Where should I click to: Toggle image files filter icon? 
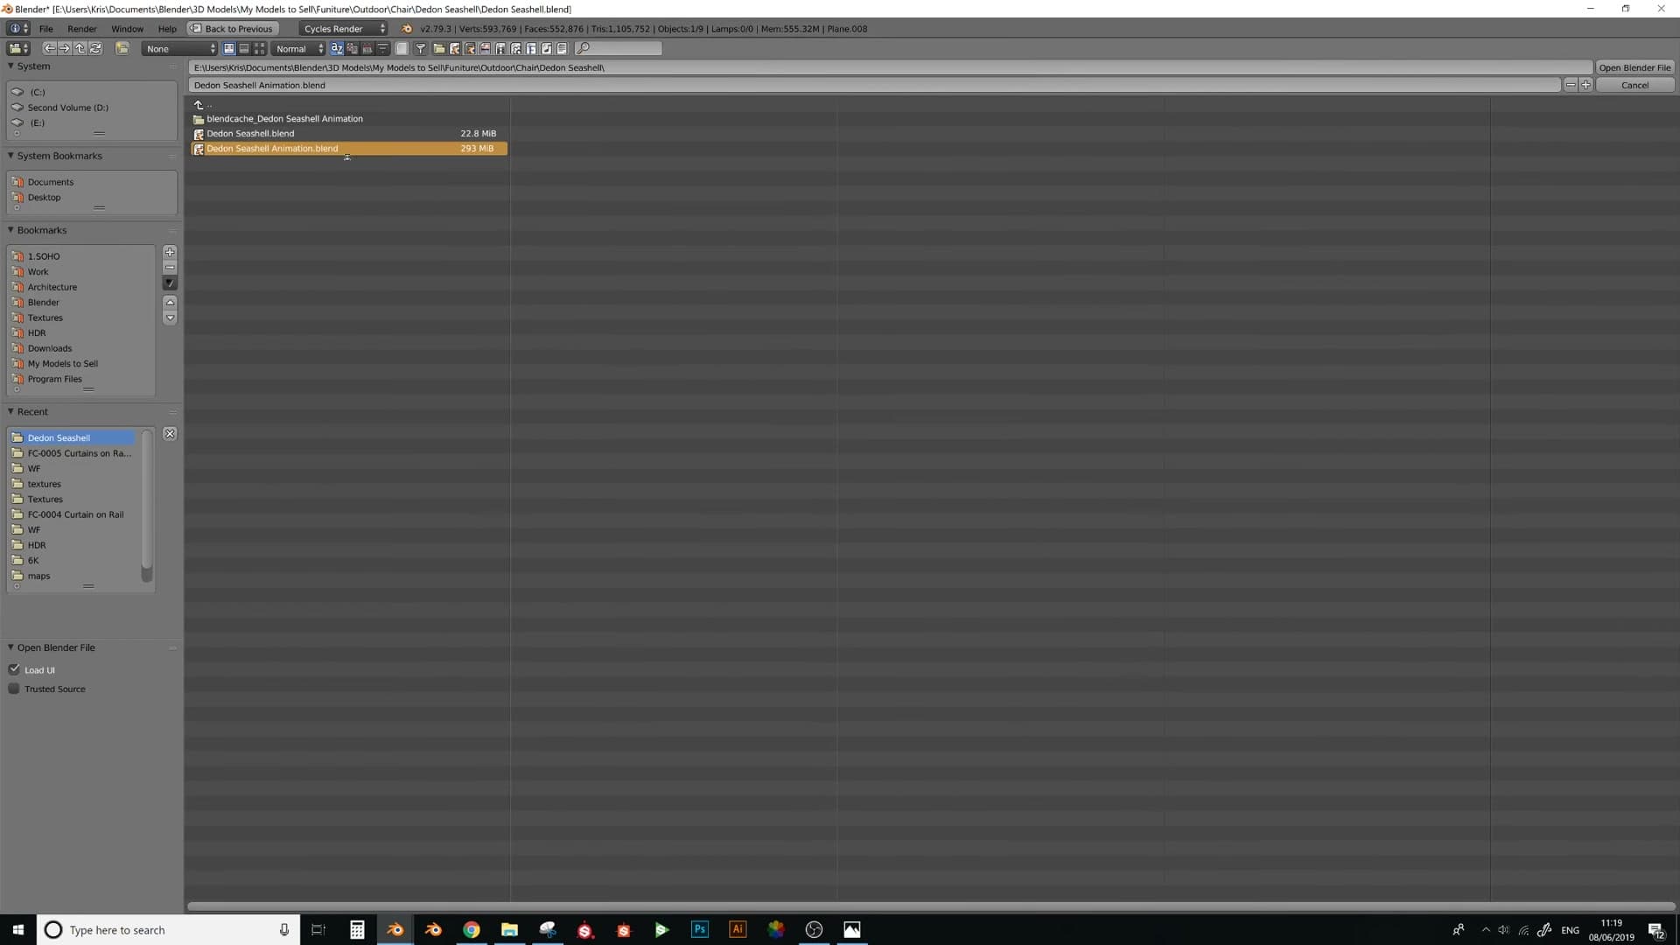pyautogui.click(x=485, y=49)
